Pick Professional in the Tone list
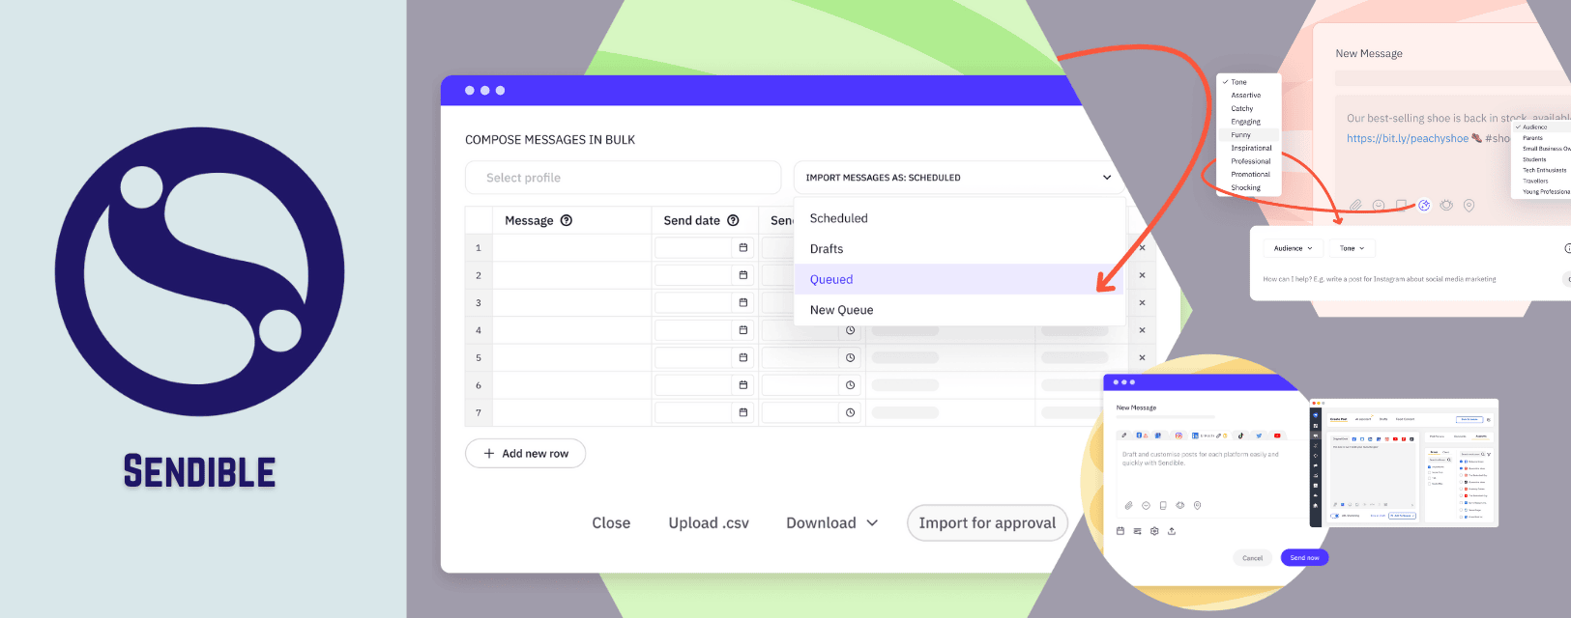1571x618 pixels. point(1249,161)
